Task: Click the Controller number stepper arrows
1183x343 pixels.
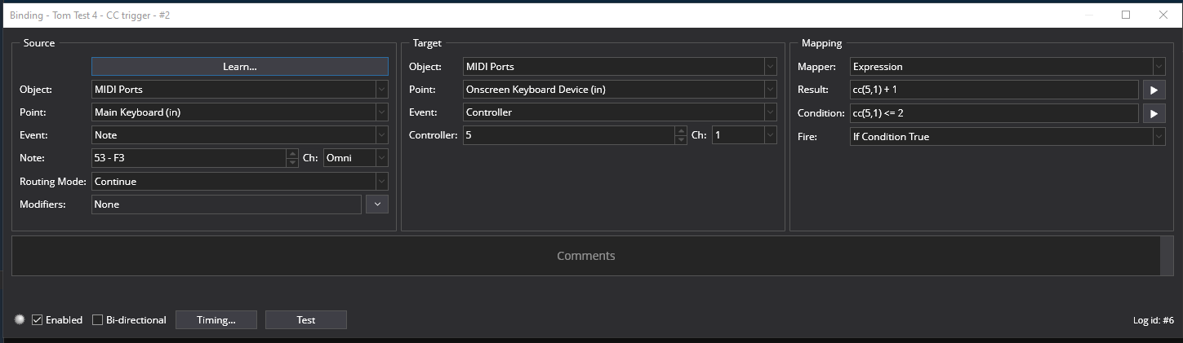Action: pos(681,135)
